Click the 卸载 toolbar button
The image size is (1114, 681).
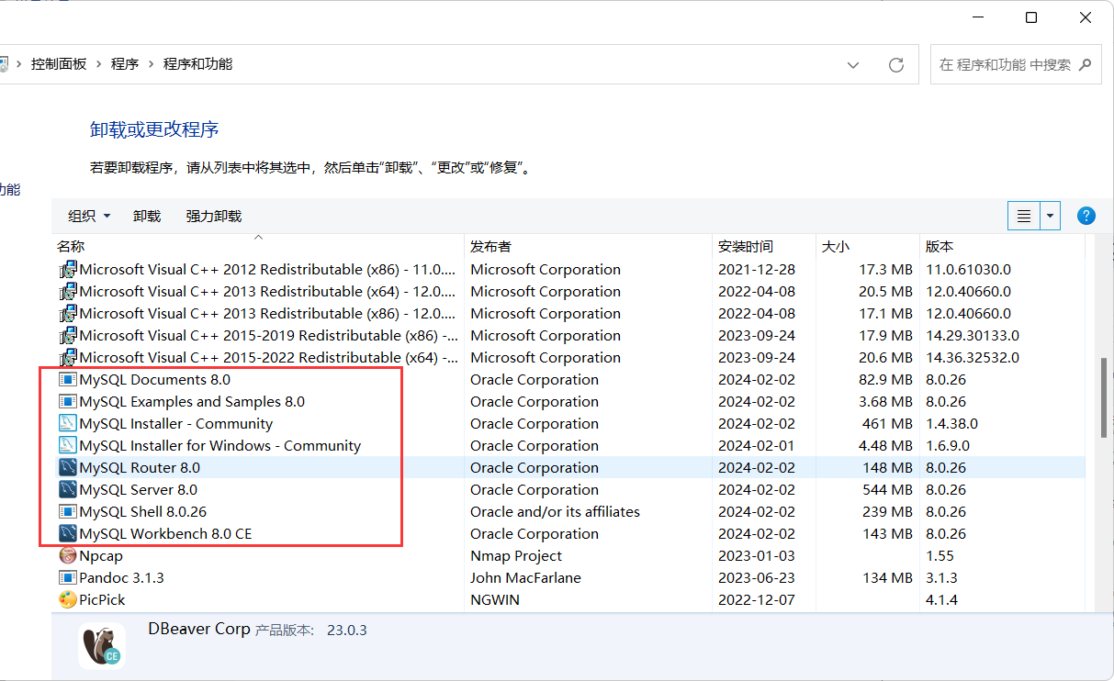pyautogui.click(x=147, y=216)
